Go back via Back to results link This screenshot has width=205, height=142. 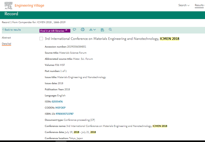tap(11, 30)
